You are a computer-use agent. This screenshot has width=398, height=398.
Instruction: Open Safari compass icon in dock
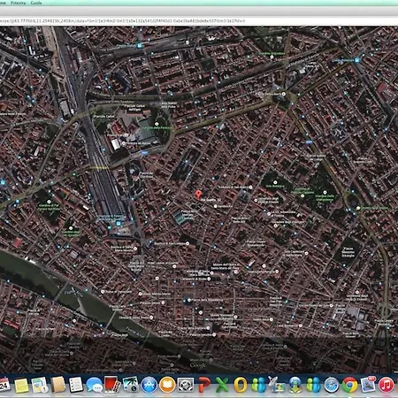click(332, 385)
